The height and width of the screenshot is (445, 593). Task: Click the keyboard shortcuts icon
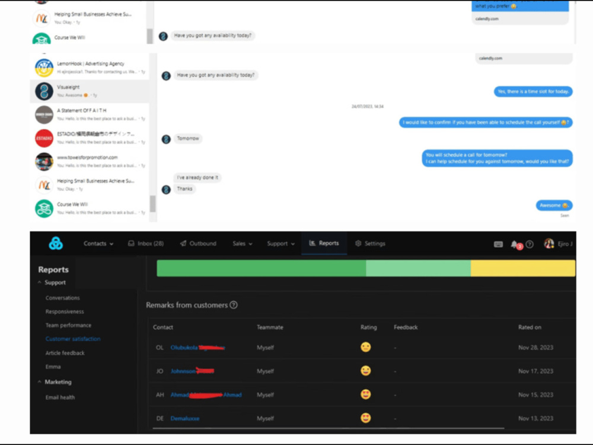click(499, 244)
